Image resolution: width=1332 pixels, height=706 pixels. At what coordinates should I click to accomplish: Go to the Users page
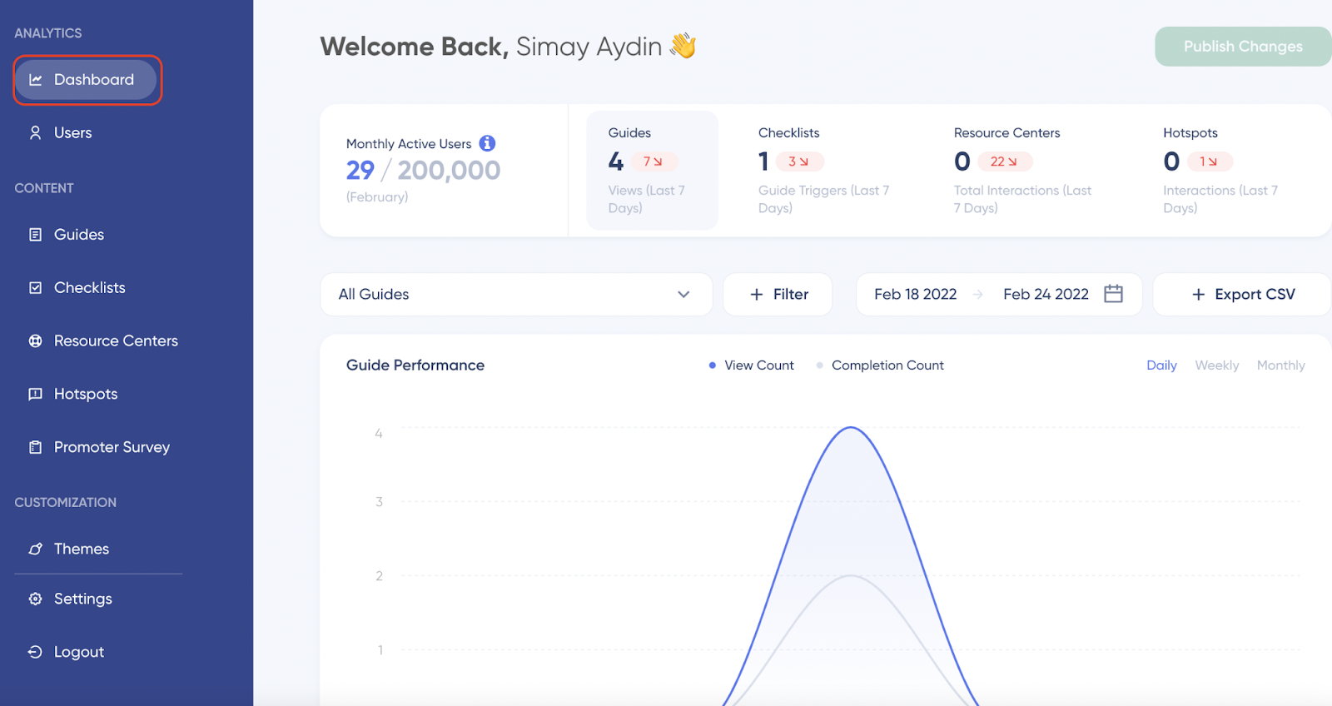(x=72, y=133)
